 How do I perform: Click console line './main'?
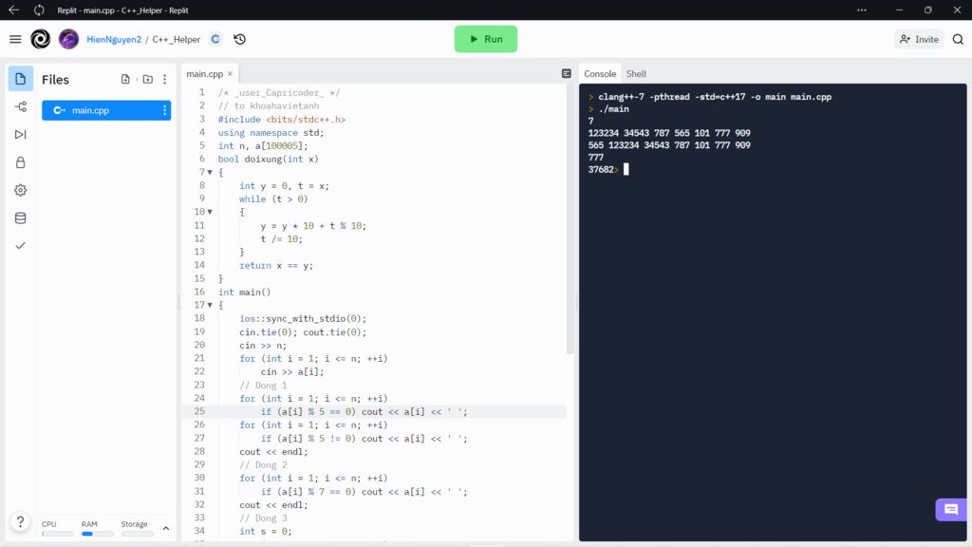click(x=613, y=109)
